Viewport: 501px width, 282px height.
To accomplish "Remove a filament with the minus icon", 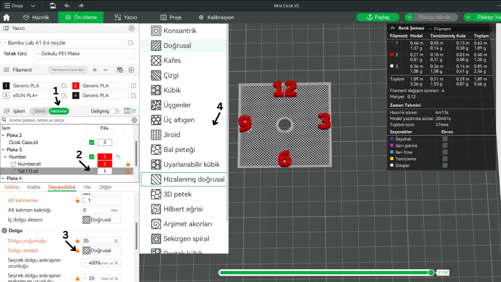I will (x=105, y=70).
